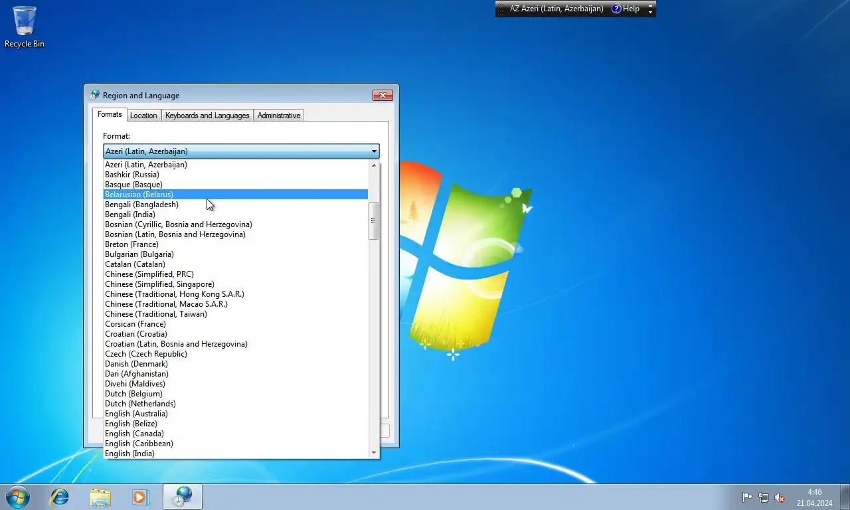
Task: Collapse the Format combo box arrow
Action: [x=374, y=151]
